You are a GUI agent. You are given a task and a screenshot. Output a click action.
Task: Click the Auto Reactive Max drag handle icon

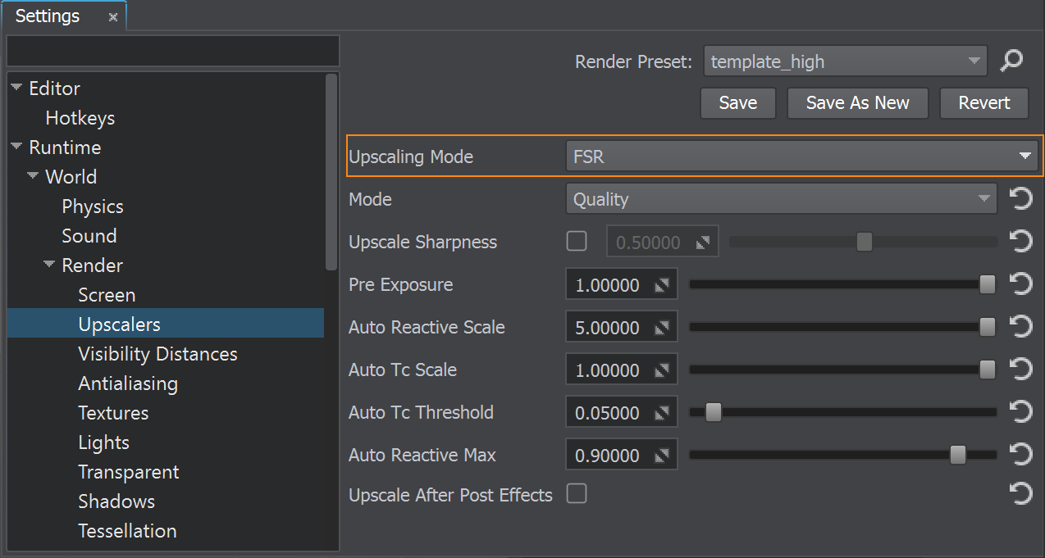(662, 456)
